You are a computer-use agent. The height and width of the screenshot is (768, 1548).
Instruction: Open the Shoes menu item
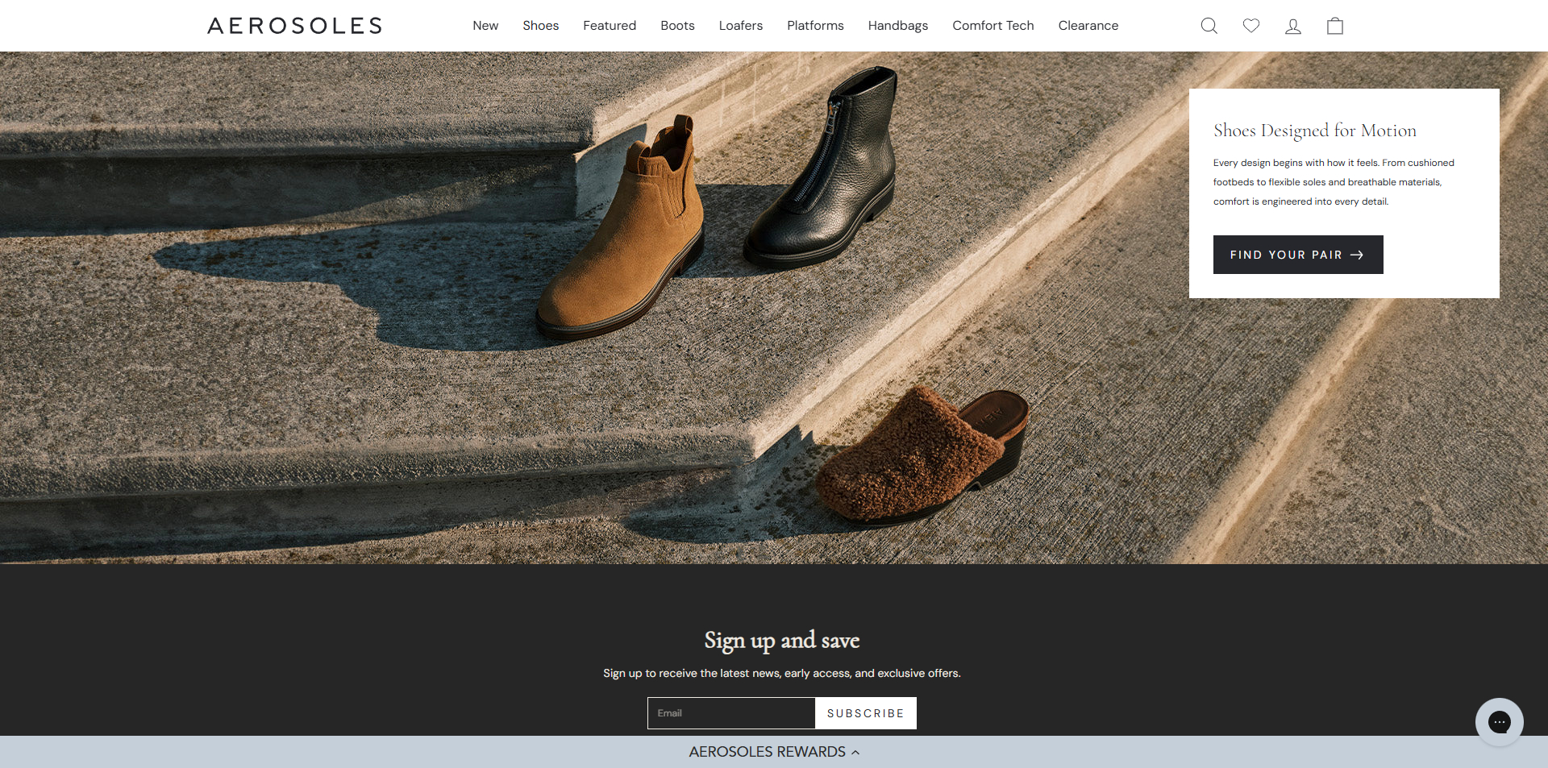pos(540,25)
